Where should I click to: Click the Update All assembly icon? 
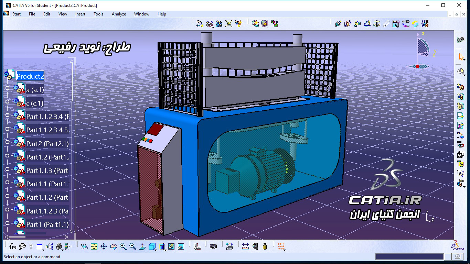(x=415, y=24)
